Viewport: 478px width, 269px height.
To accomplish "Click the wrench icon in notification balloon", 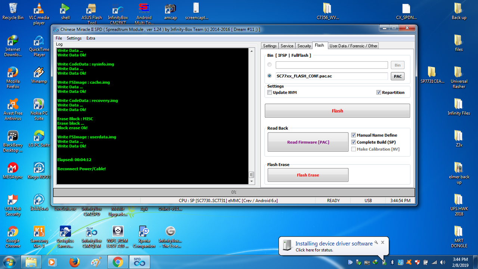I will click(x=376, y=242).
